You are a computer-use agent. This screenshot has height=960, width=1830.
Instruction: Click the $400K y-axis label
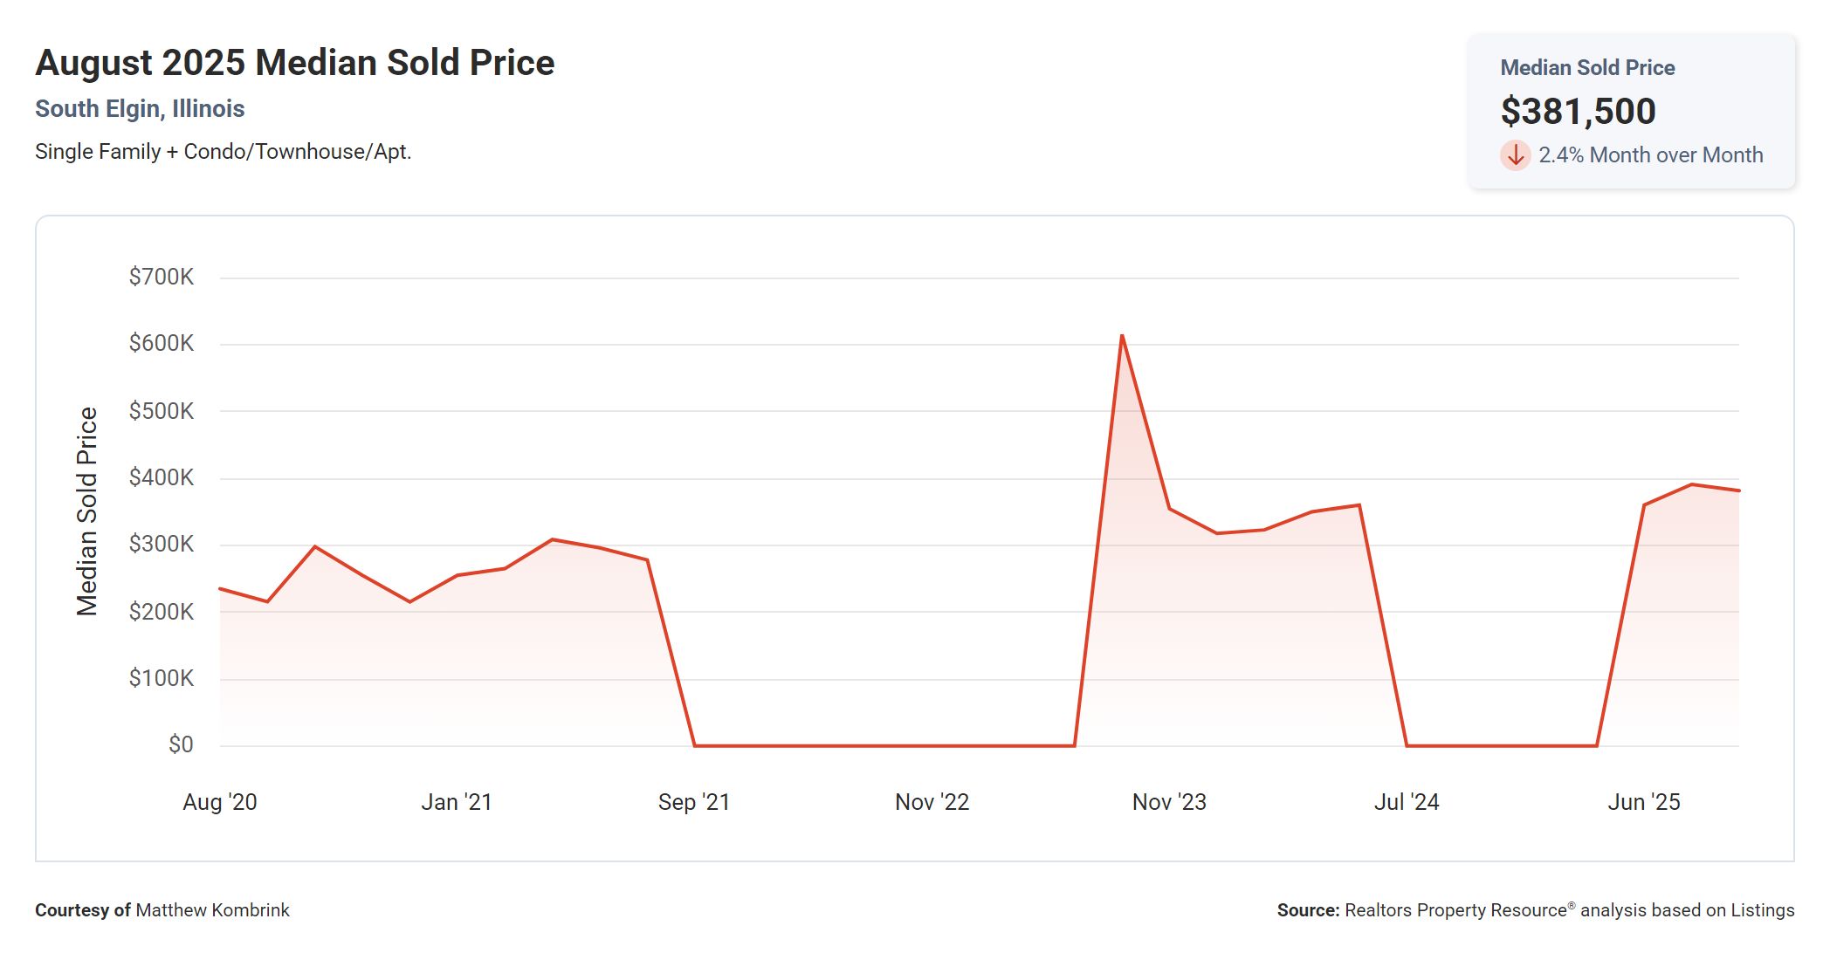click(162, 477)
